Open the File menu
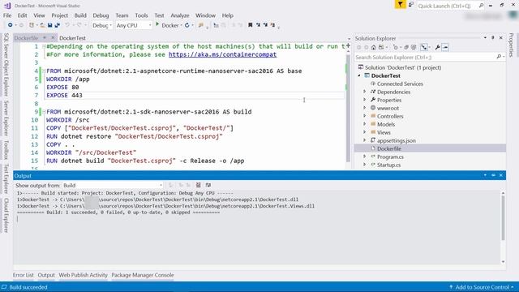519x292 pixels. click(x=7, y=15)
